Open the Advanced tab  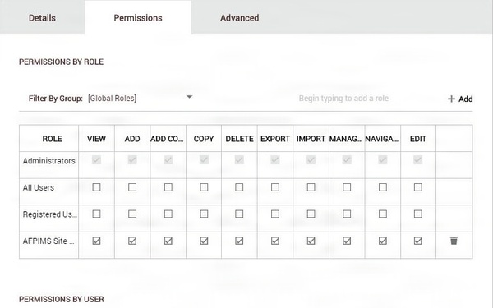pos(240,18)
